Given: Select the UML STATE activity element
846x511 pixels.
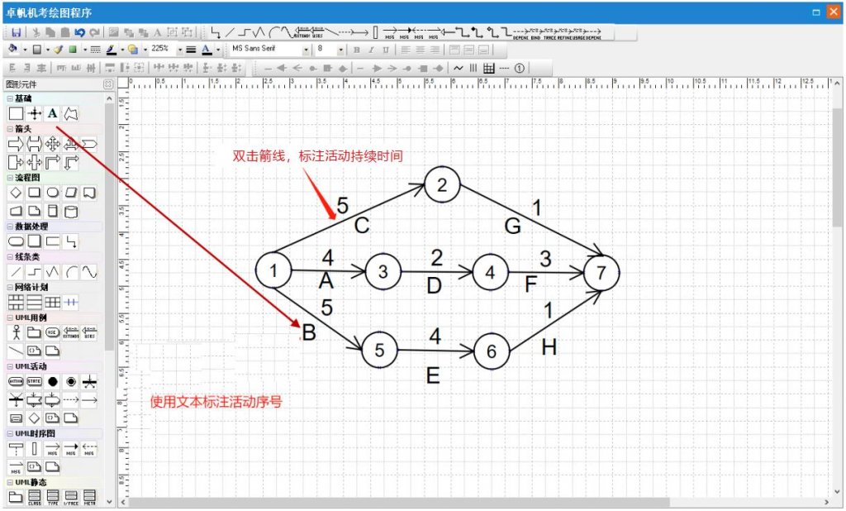Looking at the screenshot, I should point(35,381).
